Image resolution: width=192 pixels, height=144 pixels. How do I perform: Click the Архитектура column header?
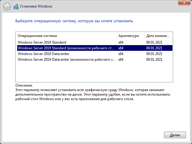click(x=130, y=36)
